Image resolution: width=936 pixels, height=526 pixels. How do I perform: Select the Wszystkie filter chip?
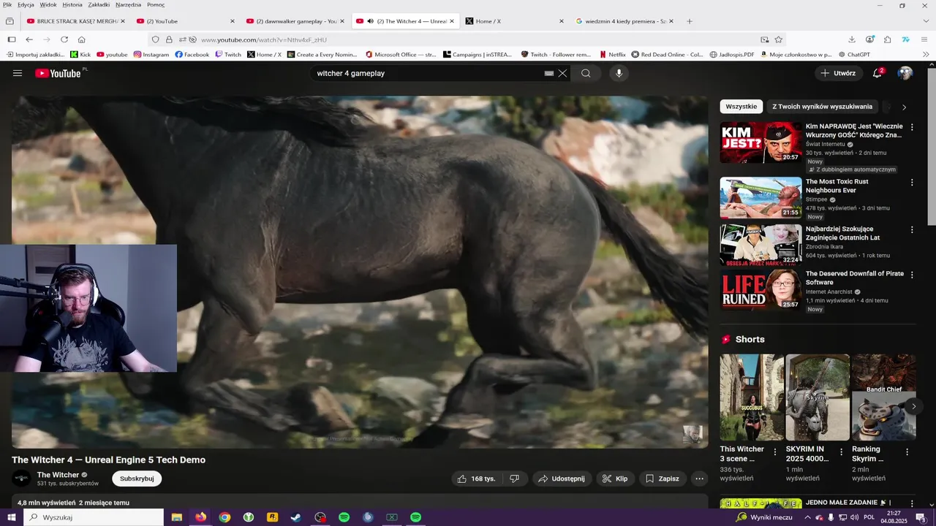(741, 107)
